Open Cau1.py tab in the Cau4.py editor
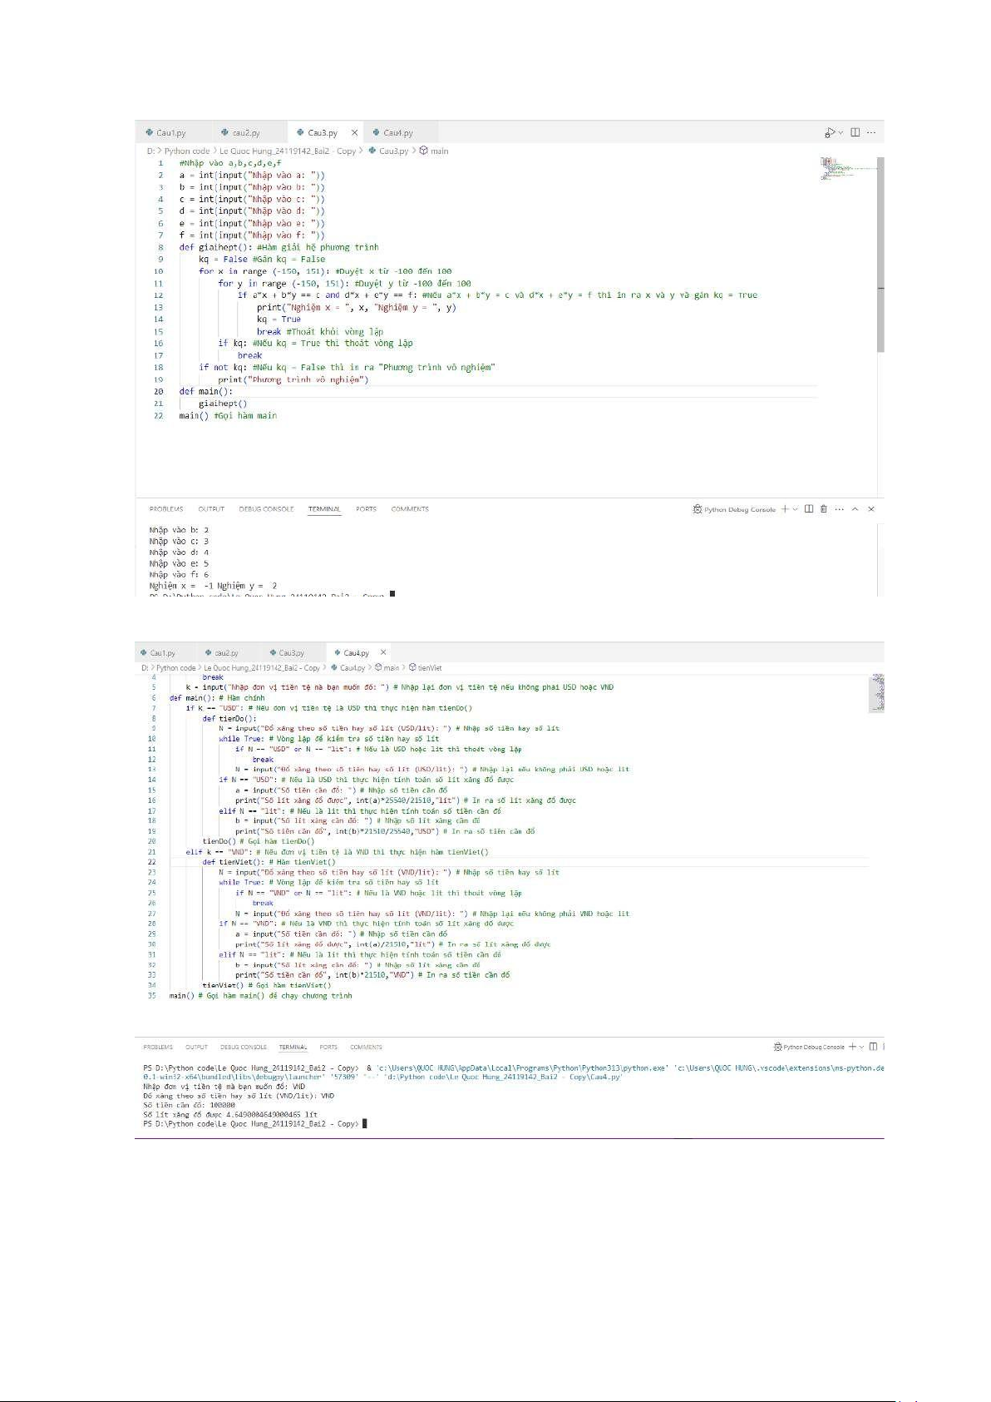The width and height of the screenshot is (991, 1402). 157,653
